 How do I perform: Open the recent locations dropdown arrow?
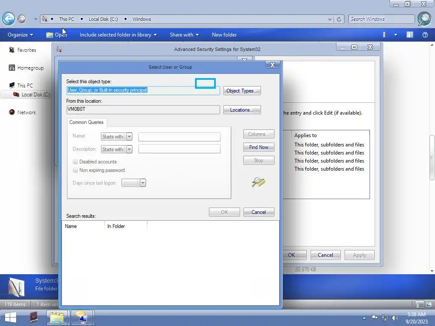[x=36, y=19]
